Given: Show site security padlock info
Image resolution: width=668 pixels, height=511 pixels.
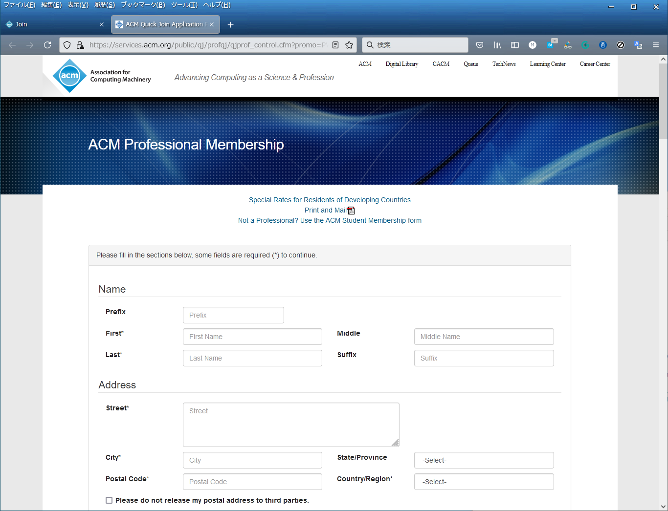Looking at the screenshot, I should point(80,45).
